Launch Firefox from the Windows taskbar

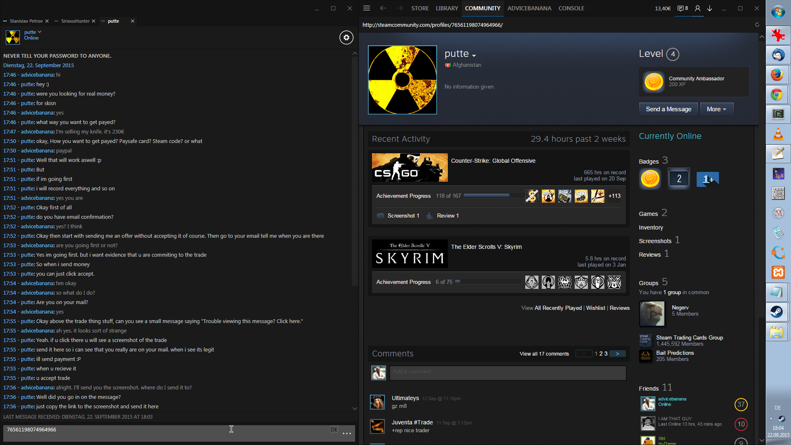777,75
